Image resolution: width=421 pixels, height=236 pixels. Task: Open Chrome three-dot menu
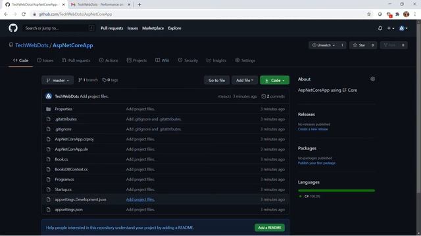[415, 14]
